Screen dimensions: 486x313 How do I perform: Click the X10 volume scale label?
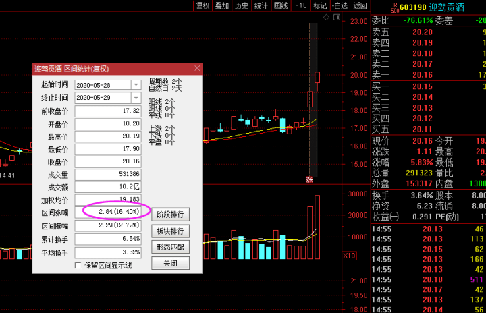(x=350, y=256)
